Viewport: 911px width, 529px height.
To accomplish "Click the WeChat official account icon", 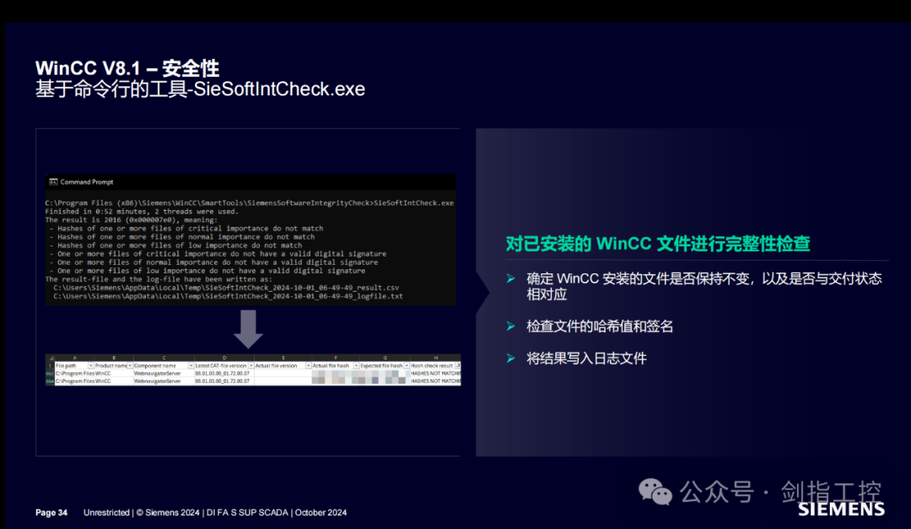I will click(x=655, y=492).
